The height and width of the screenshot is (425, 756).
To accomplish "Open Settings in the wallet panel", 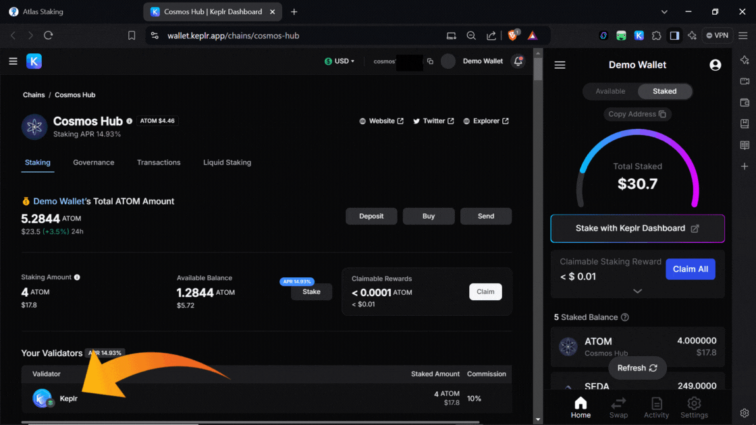I will point(694,407).
